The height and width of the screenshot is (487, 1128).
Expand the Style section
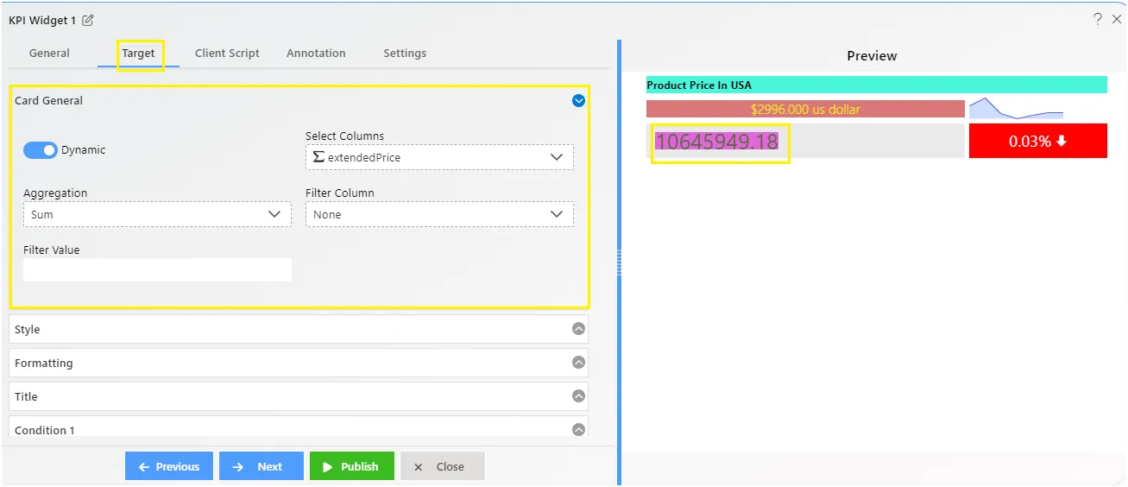click(299, 329)
